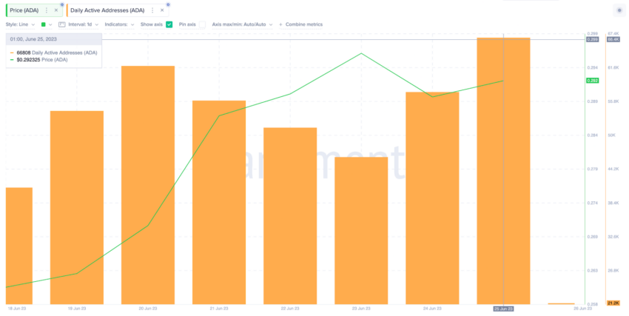
Task: Expand the color picker chevron
Action: tap(50, 24)
